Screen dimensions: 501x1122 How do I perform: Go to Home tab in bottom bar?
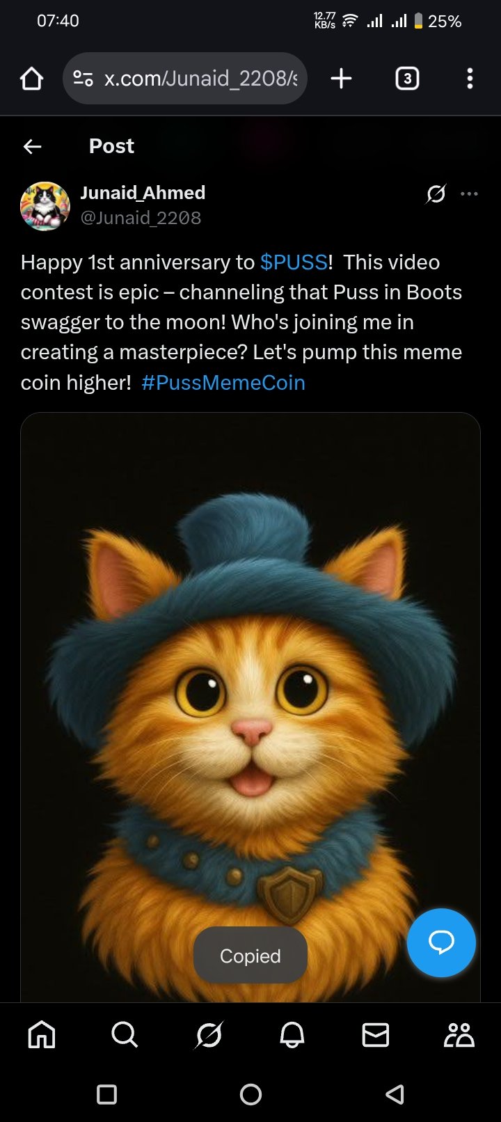pyautogui.click(x=42, y=1035)
